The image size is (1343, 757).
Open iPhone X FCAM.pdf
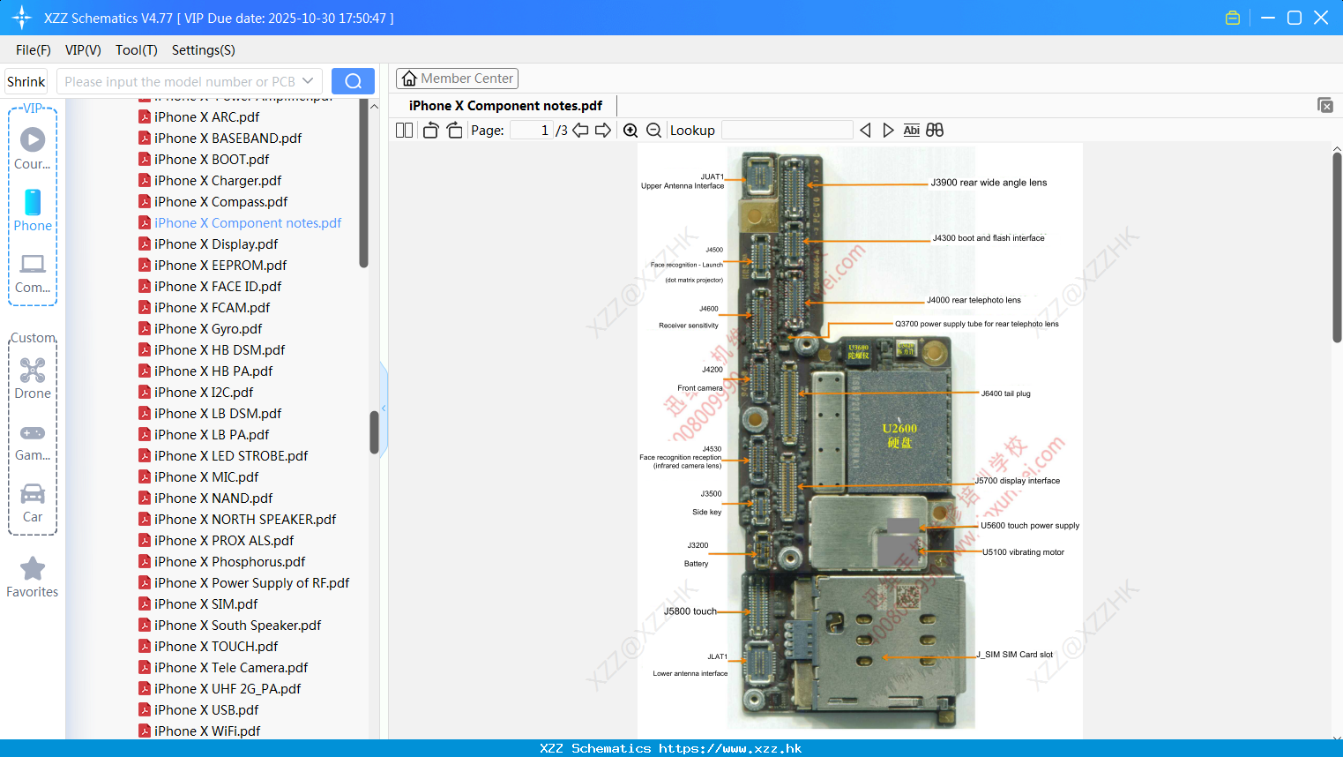205,307
